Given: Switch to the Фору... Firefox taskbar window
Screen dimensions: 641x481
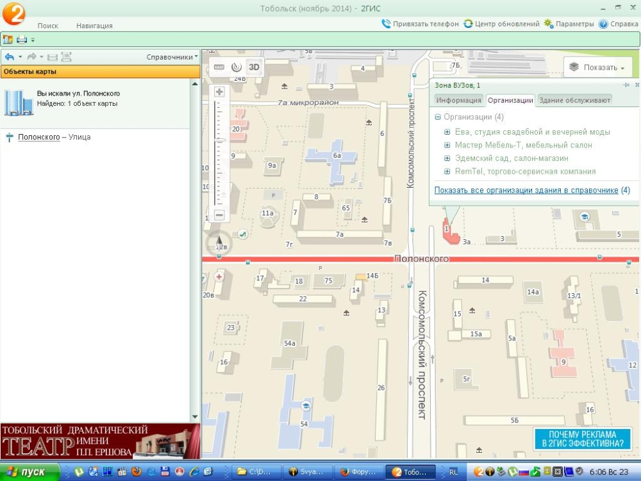Looking at the screenshot, I should (360, 472).
